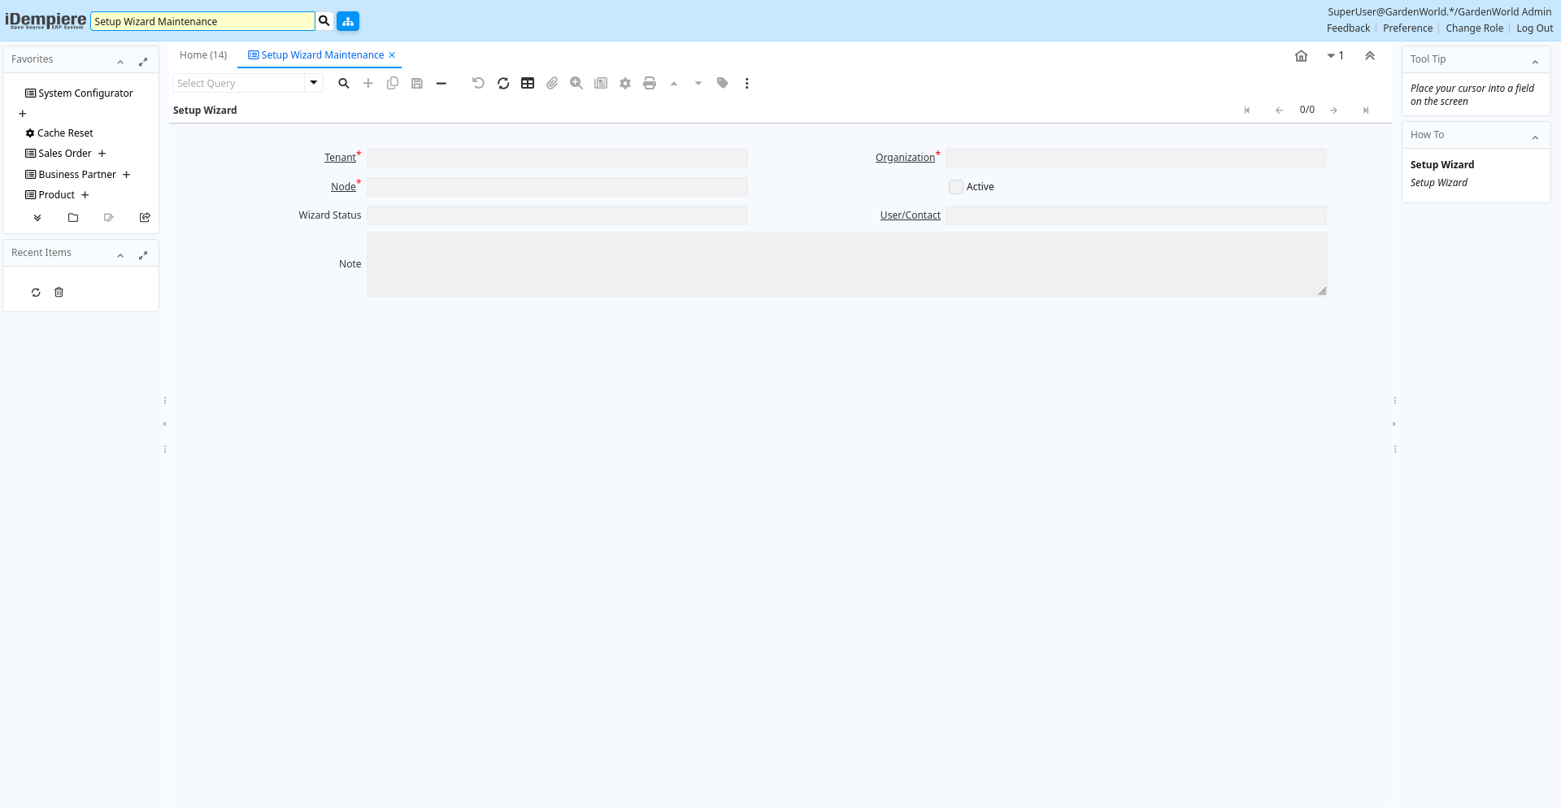This screenshot has height=808, width=1561.
Task: Open the Select Query dropdown
Action: click(313, 83)
